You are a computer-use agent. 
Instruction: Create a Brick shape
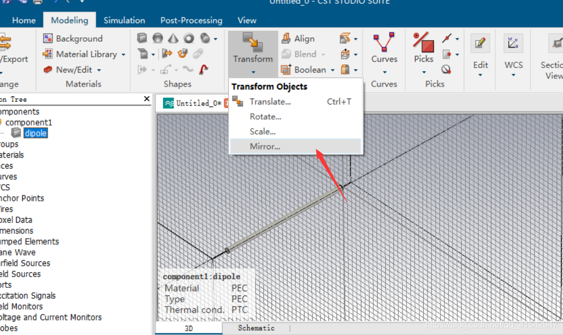pyautogui.click(x=142, y=38)
